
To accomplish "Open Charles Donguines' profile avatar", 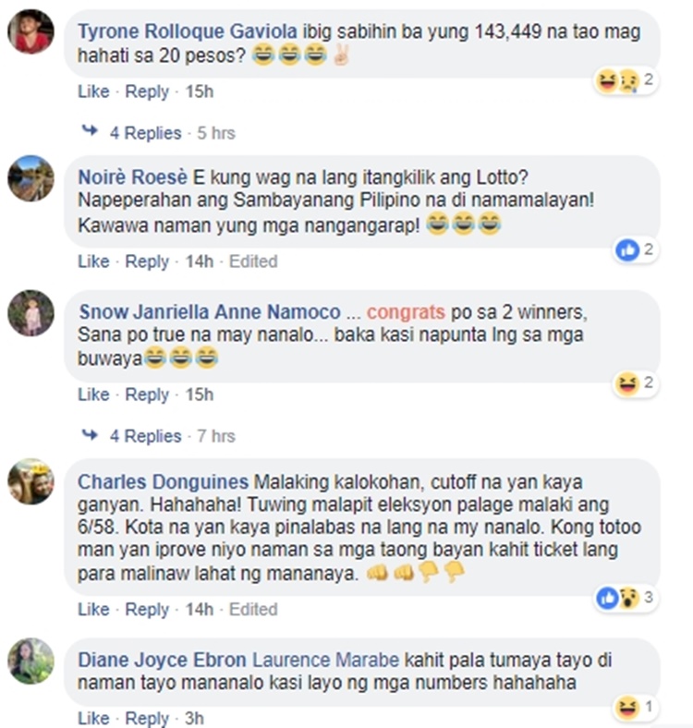I will [30, 481].
